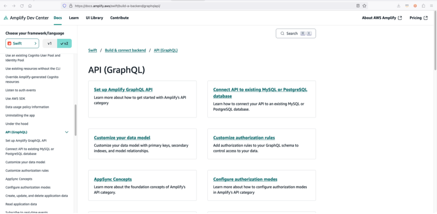Click external link icon beside Pricing

point(425,18)
